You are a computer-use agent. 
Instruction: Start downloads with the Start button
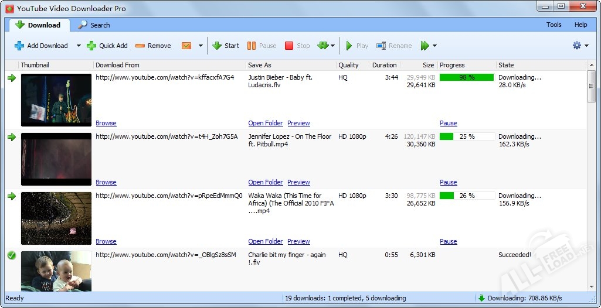pyautogui.click(x=226, y=46)
